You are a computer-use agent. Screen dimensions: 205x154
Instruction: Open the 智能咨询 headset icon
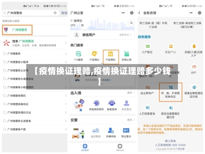[x=112, y=103]
